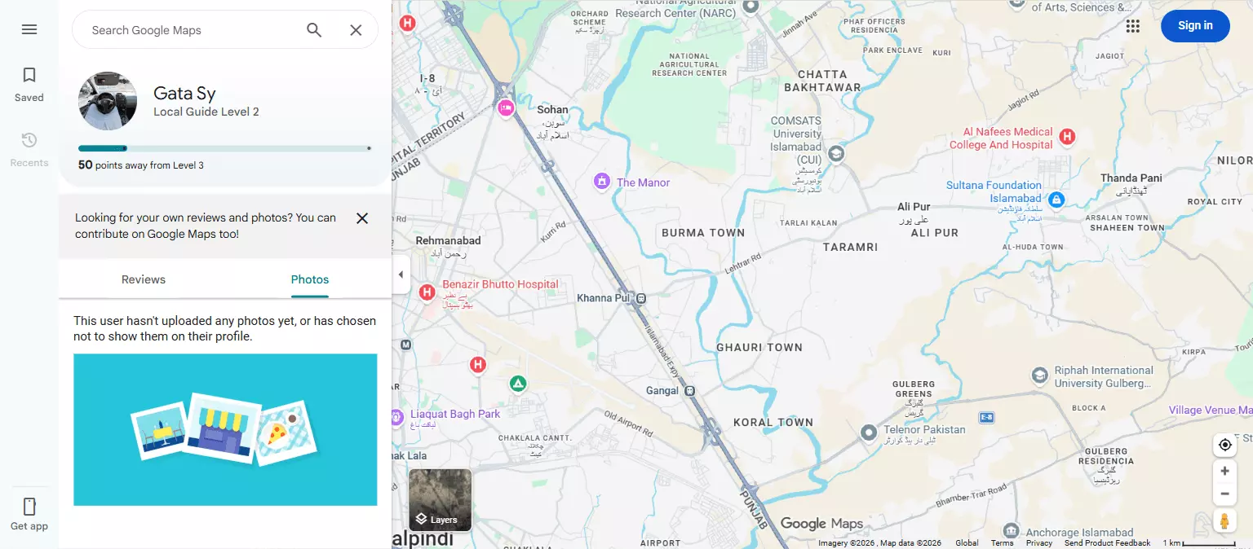Click the Sign in button

tap(1195, 26)
